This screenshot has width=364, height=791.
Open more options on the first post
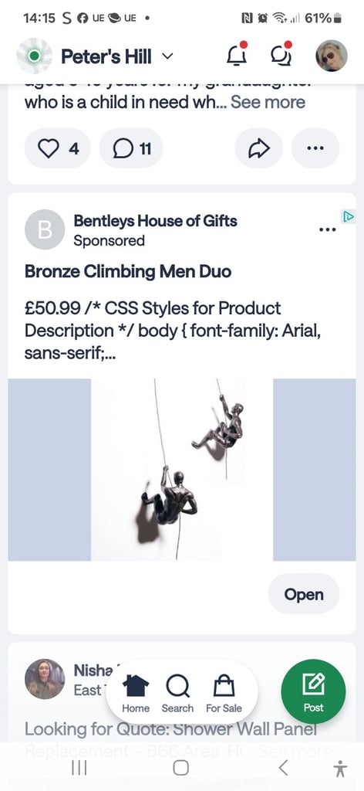315,148
